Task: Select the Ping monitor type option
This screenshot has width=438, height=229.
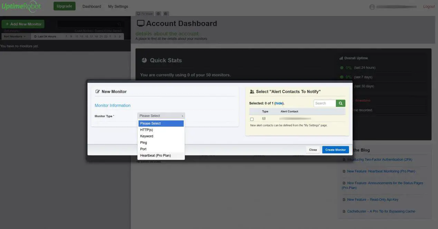Action: [144, 143]
